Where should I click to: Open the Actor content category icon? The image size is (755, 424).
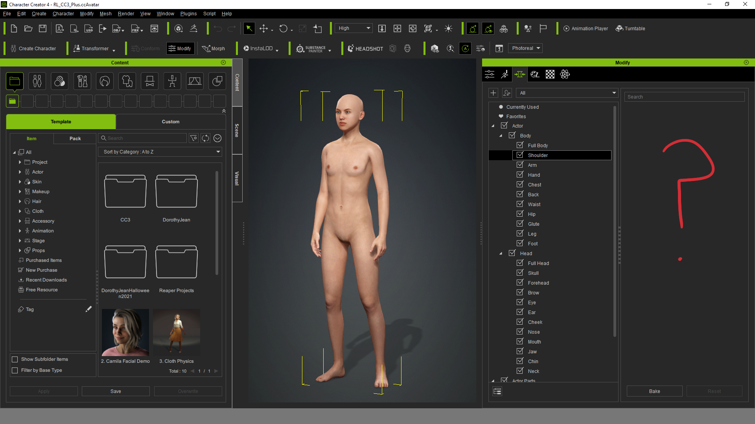point(37,81)
